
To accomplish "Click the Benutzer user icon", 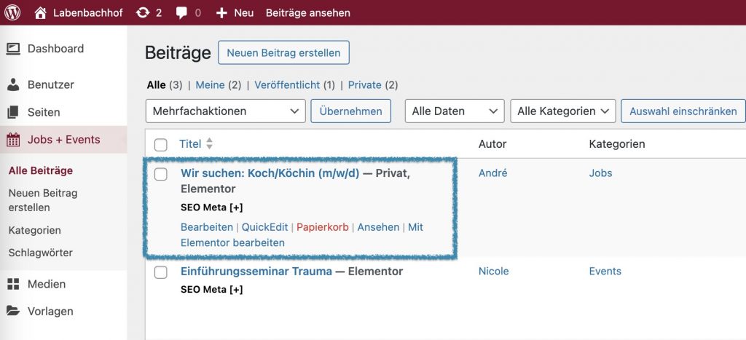I will click(13, 84).
